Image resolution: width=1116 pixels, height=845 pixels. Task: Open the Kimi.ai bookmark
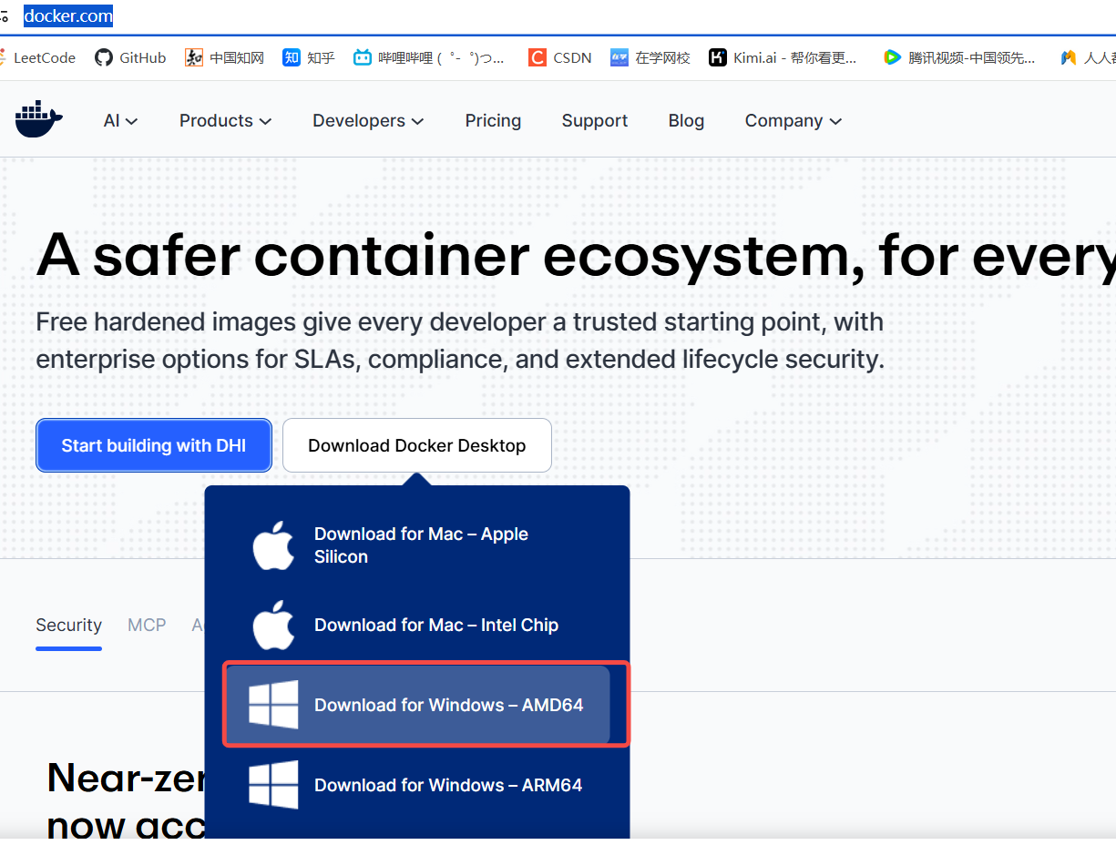coord(783,57)
